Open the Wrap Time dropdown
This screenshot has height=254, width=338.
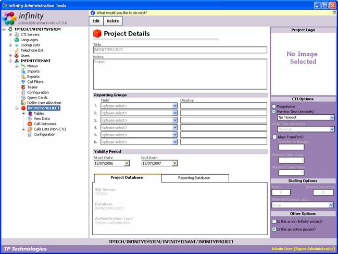click(x=332, y=129)
